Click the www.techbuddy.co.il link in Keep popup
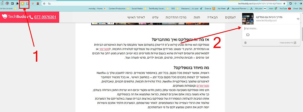 (x=266, y=20)
